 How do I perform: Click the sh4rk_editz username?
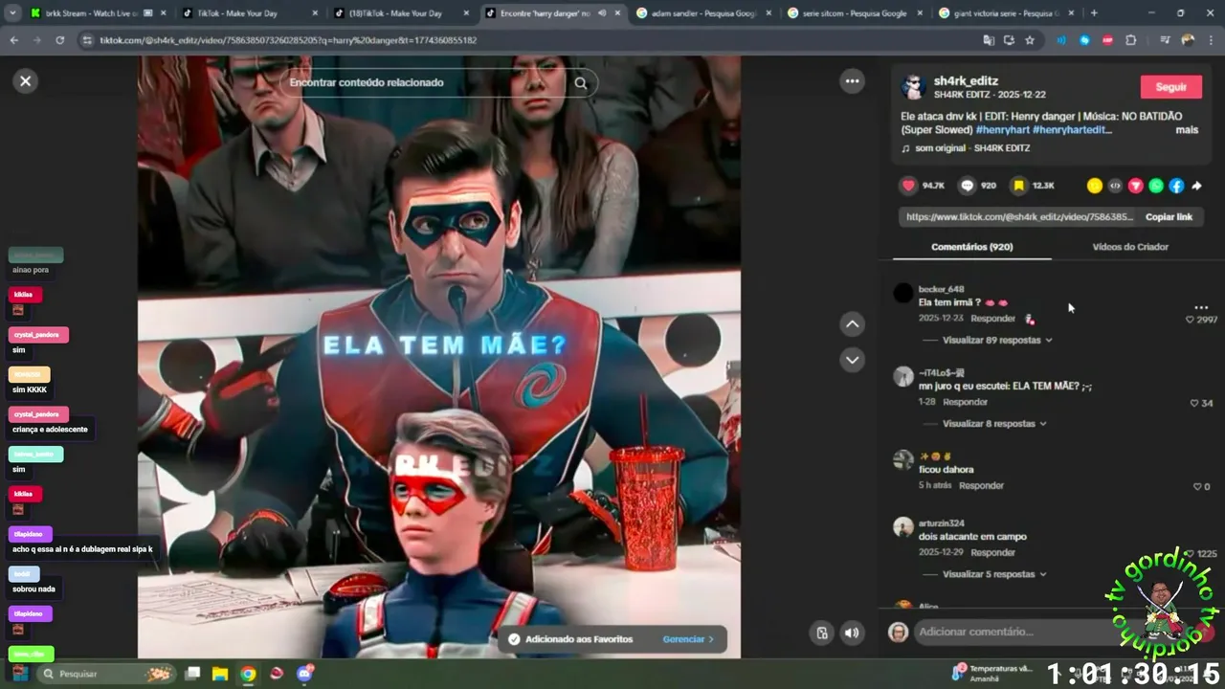966,81
